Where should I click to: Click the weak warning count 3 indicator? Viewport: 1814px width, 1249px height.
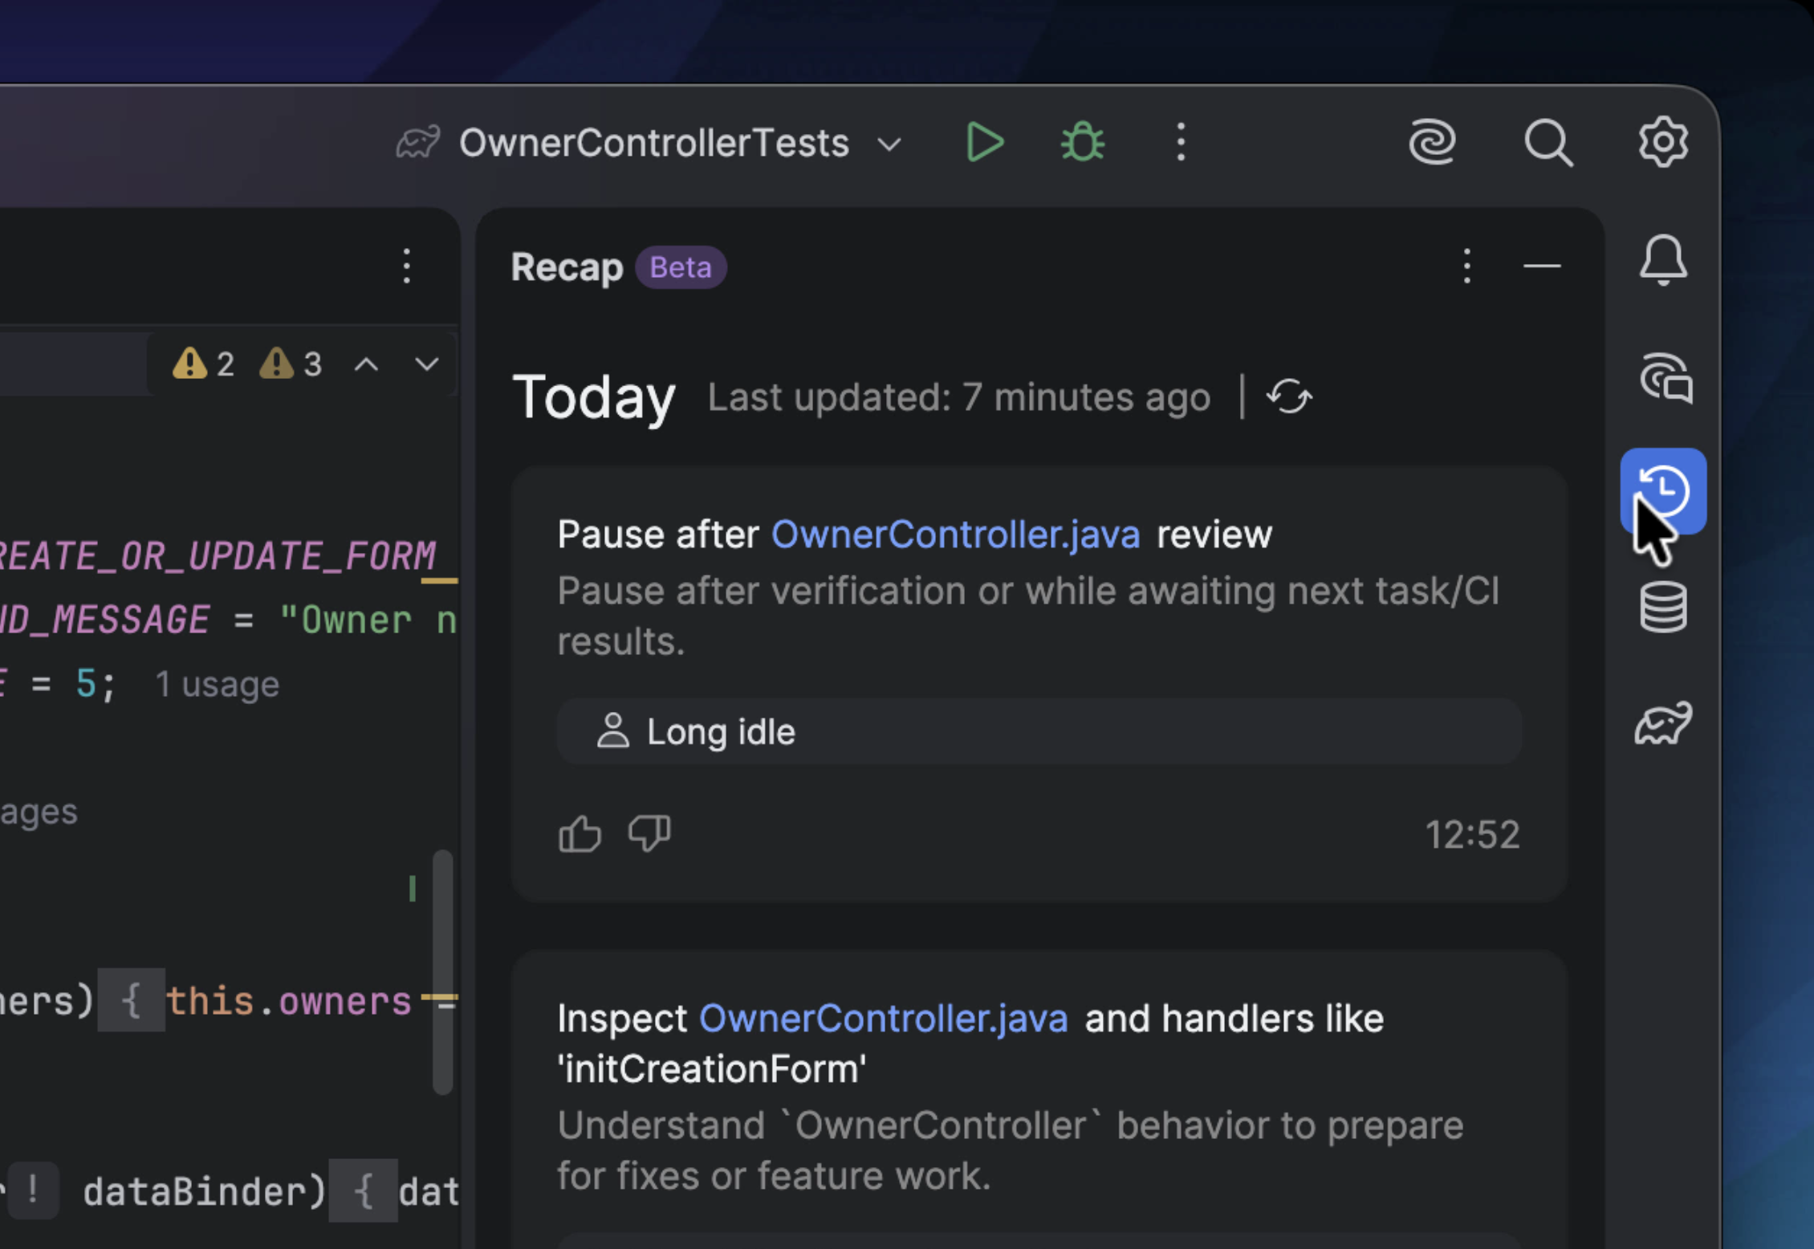click(291, 364)
